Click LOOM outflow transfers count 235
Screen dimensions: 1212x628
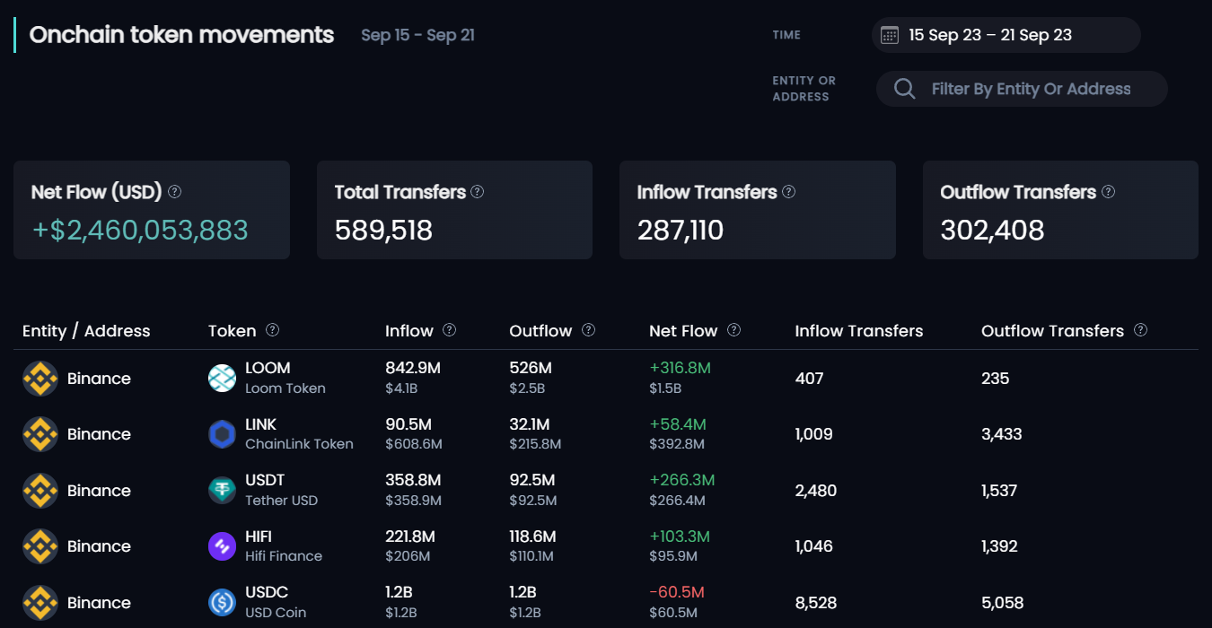pyautogui.click(x=996, y=379)
